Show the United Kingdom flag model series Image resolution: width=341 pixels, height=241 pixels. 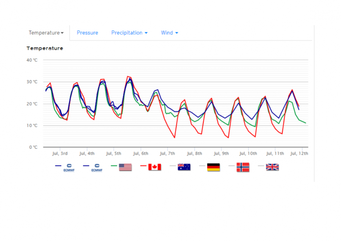tap(272, 167)
